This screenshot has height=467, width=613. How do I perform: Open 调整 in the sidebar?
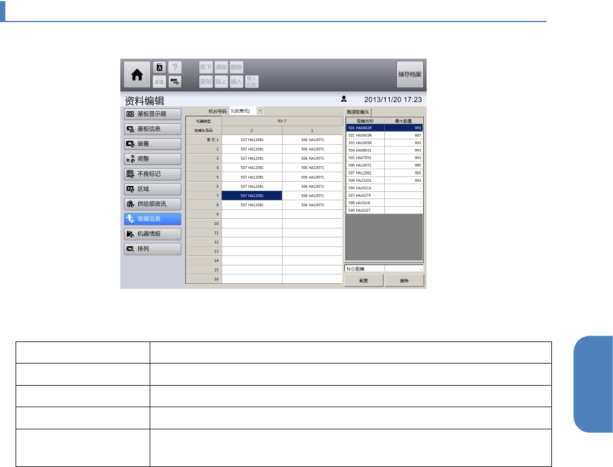coord(153,159)
